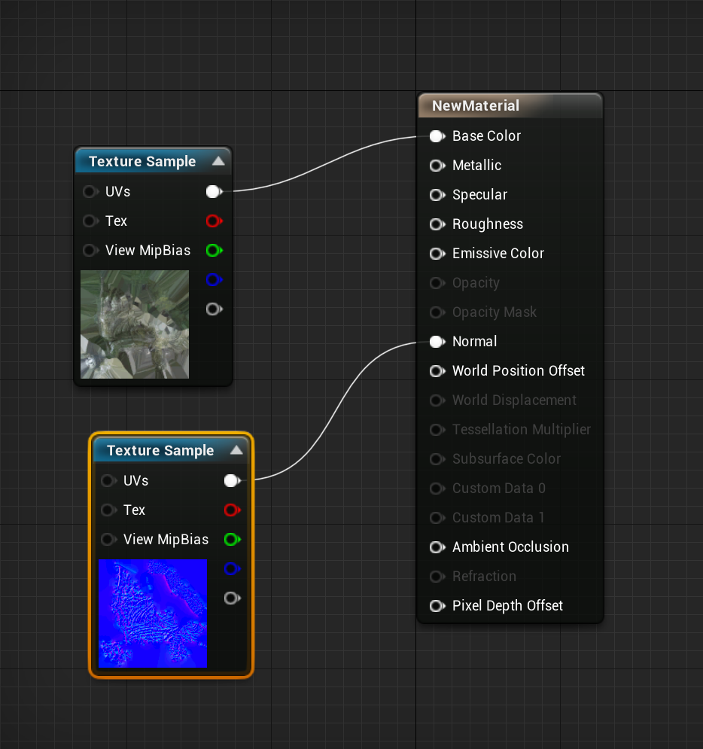Click the Base Color label text
703x749 pixels.
click(487, 136)
